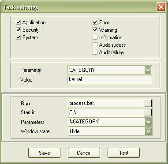The image size is (168, 164).
Task: Click the browse button beside process.bat
Action: 148,103
